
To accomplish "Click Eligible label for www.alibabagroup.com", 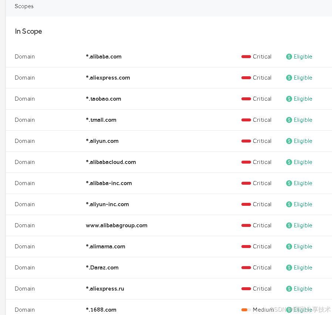I will (x=303, y=225).
